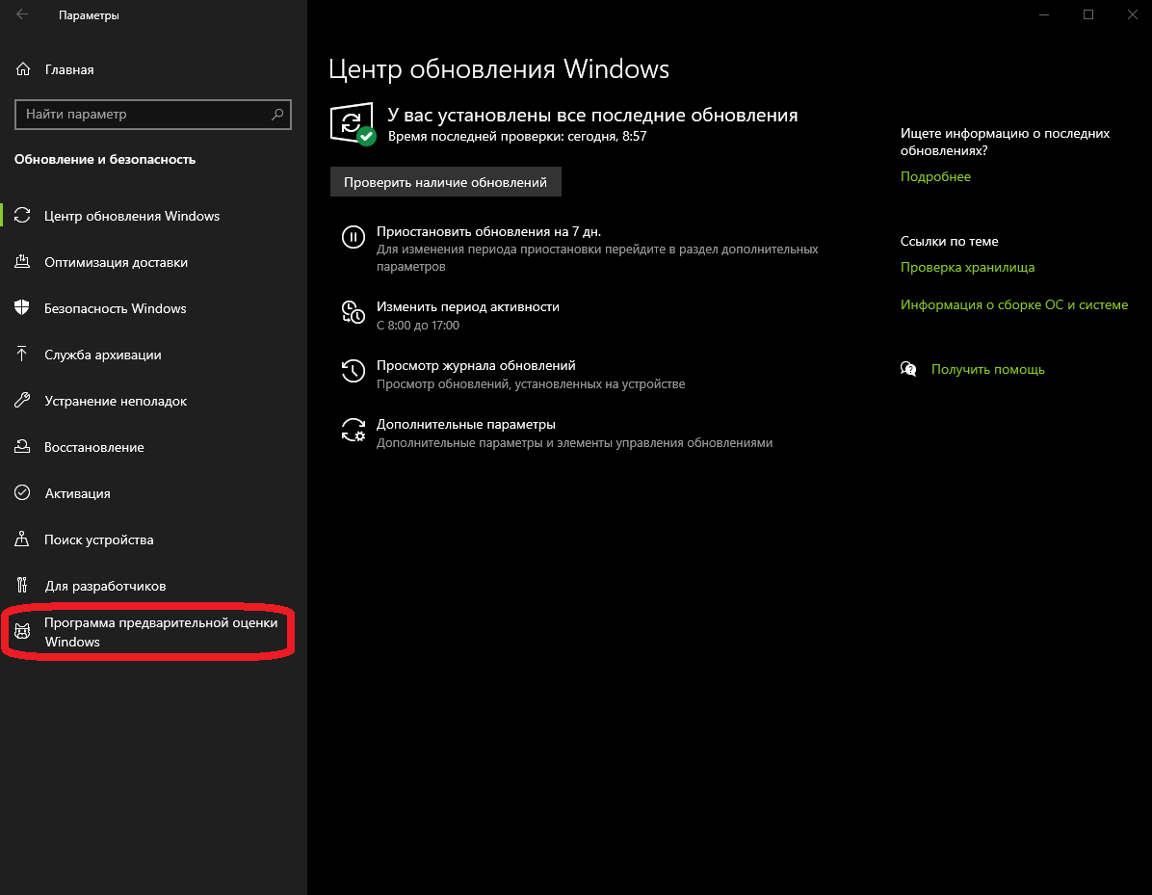Click the Главная home icon
Image resolution: width=1152 pixels, height=895 pixels.
click(23, 69)
